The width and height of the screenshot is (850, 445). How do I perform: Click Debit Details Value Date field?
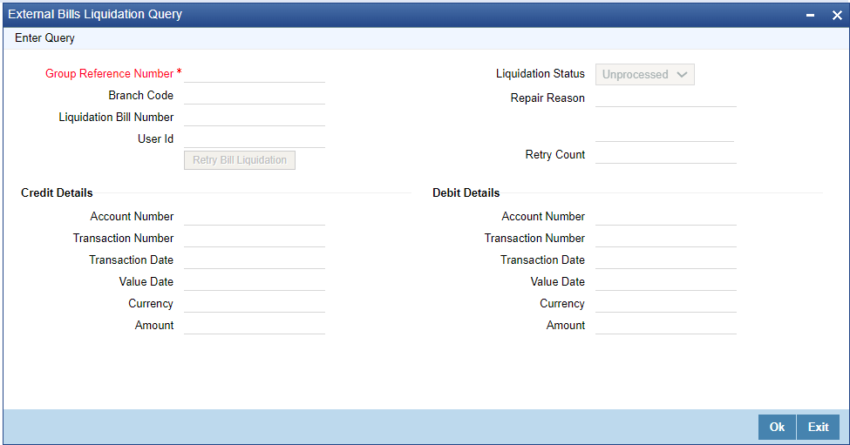(666, 281)
